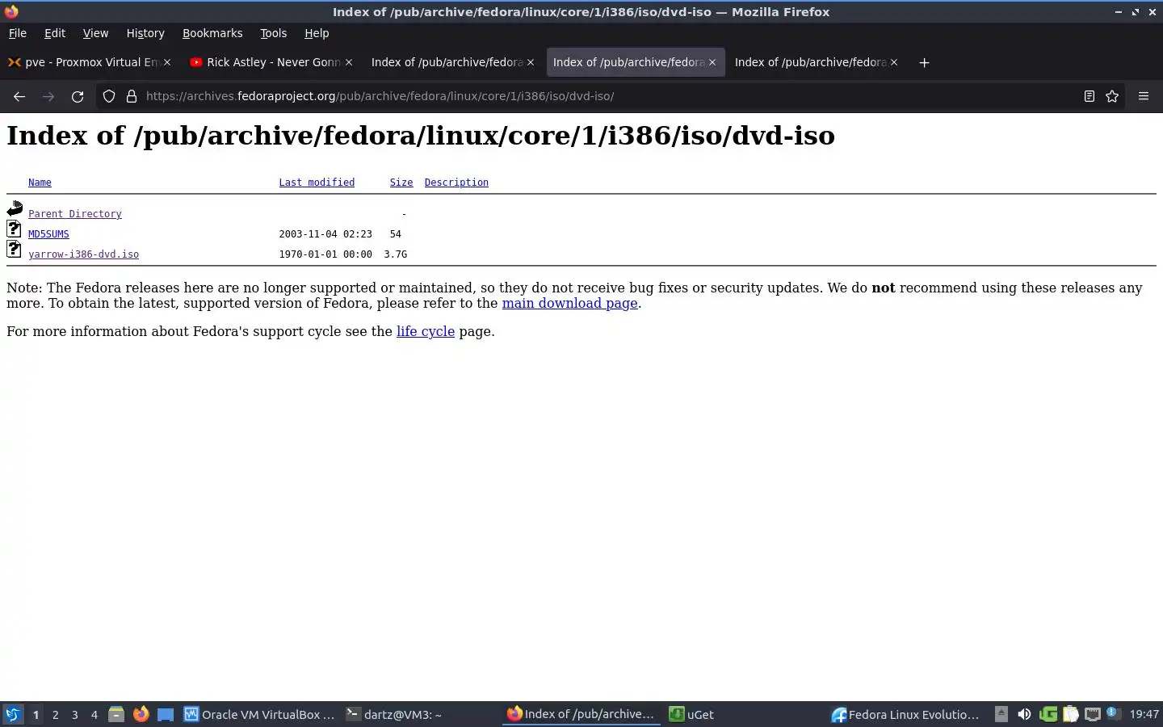Sort listing by Last modified column
Screen dimensions: 1163x727
click(317, 183)
